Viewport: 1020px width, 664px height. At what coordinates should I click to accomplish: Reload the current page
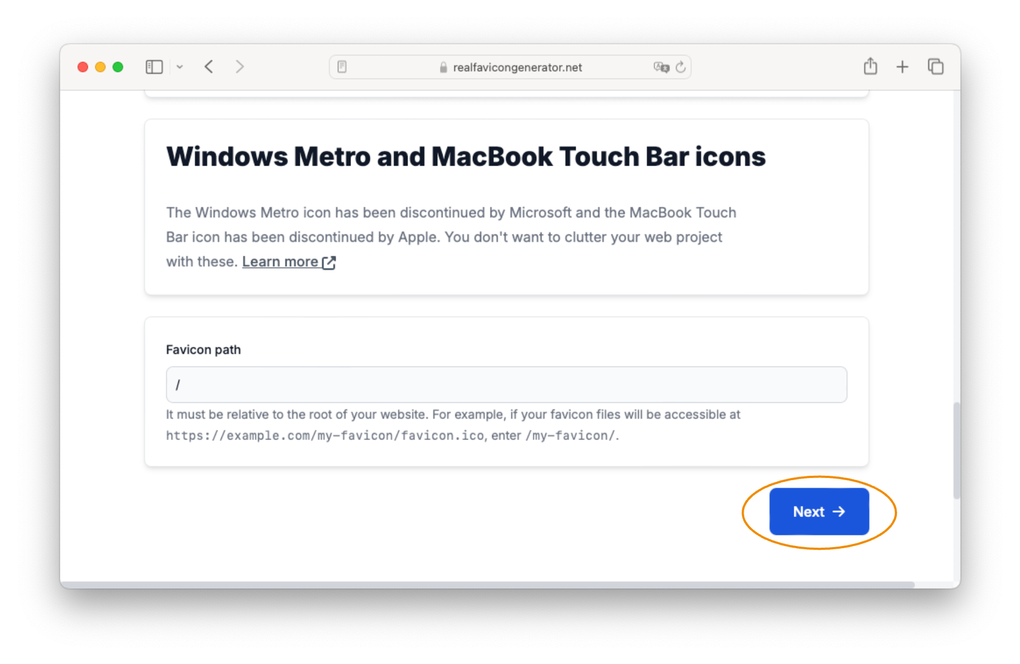click(681, 67)
